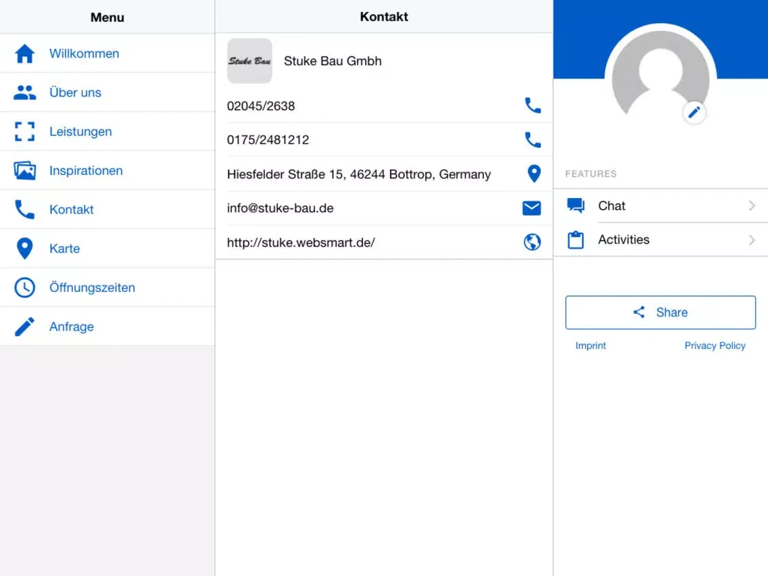The image size is (768, 576).
Task: Tap the house icon for Willkommen
Action: [x=25, y=53]
